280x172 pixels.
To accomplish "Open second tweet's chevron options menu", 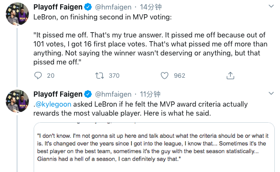I will coord(271,93).
